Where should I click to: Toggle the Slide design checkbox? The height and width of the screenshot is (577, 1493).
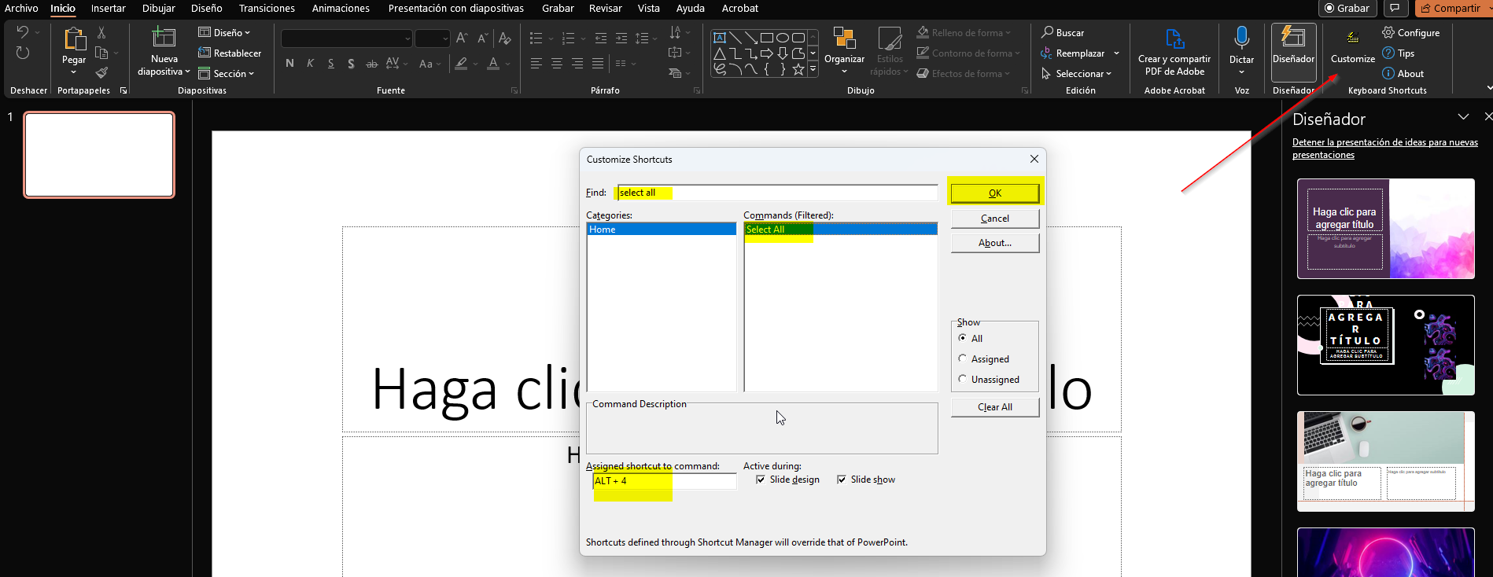click(x=761, y=480)
